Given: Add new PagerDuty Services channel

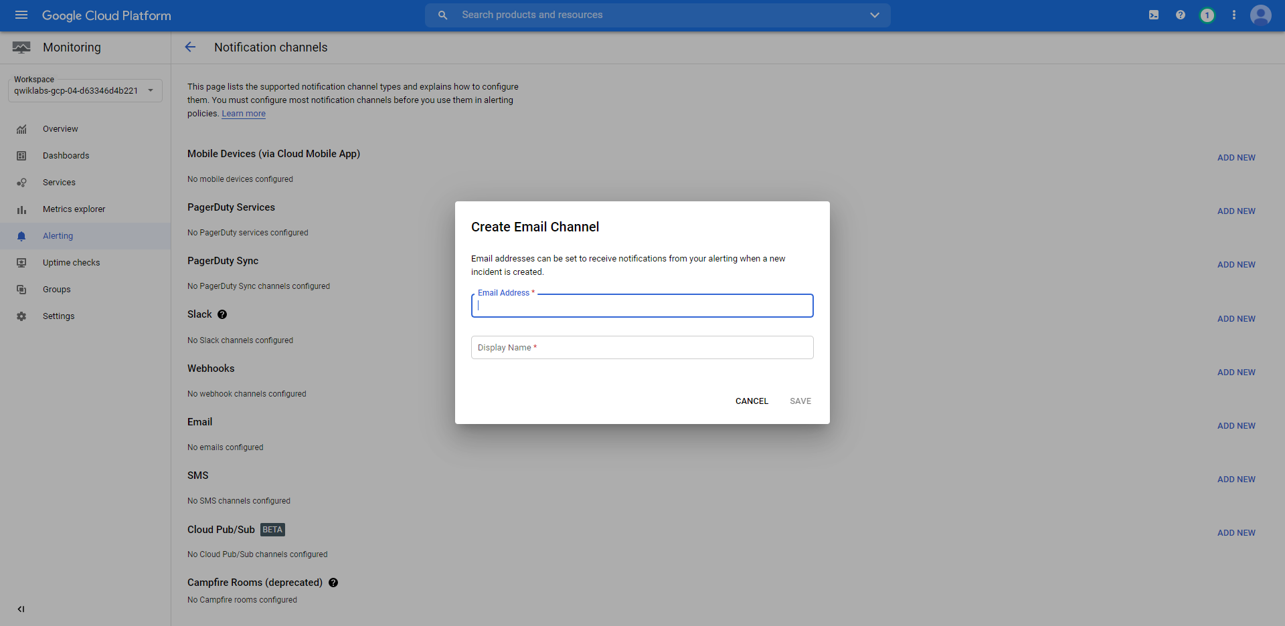Looking at the screenshot, I should coord(1236,211).
